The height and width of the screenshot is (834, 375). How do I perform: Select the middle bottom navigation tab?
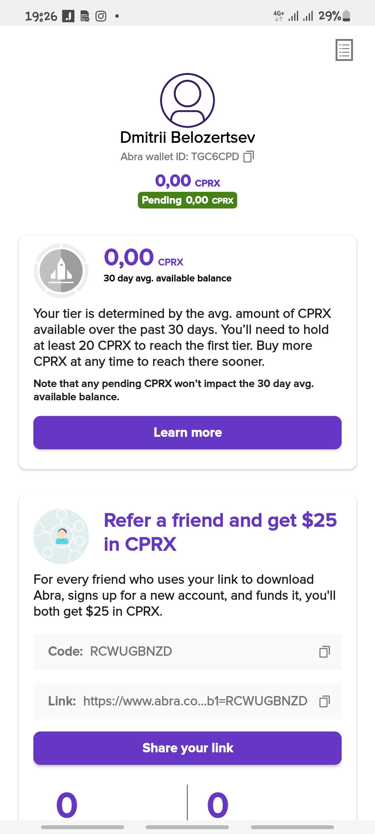click(187, 827)
